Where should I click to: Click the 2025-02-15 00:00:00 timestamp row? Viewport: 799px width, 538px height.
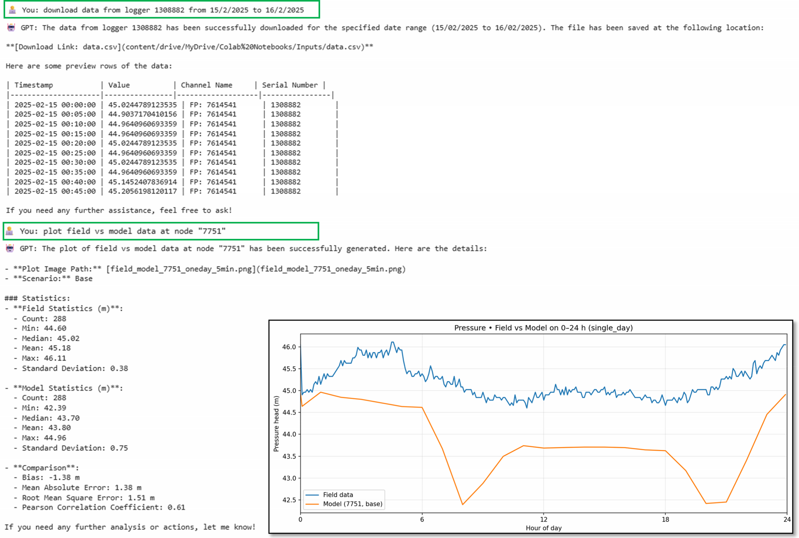coord(55,105)
